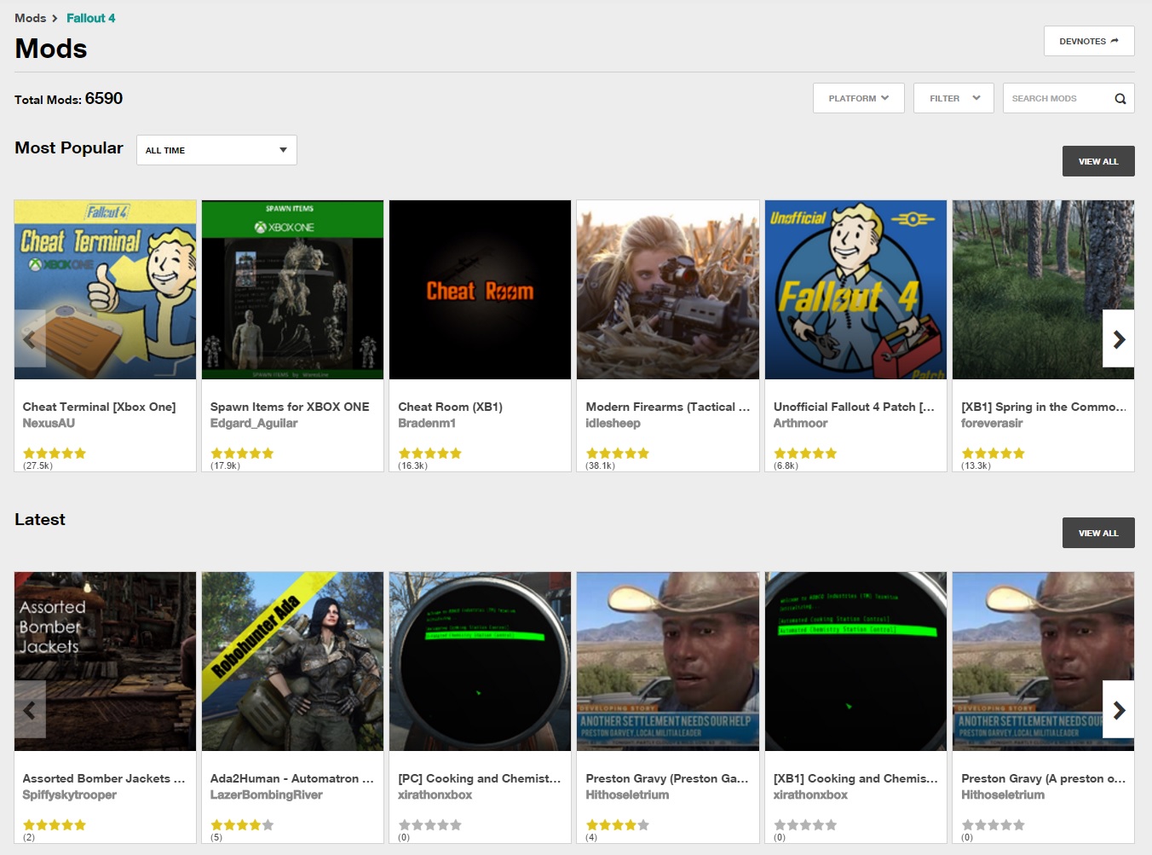
Task: Open Assorted Bomber Jackets mod title
Action: tap(103, 778)
